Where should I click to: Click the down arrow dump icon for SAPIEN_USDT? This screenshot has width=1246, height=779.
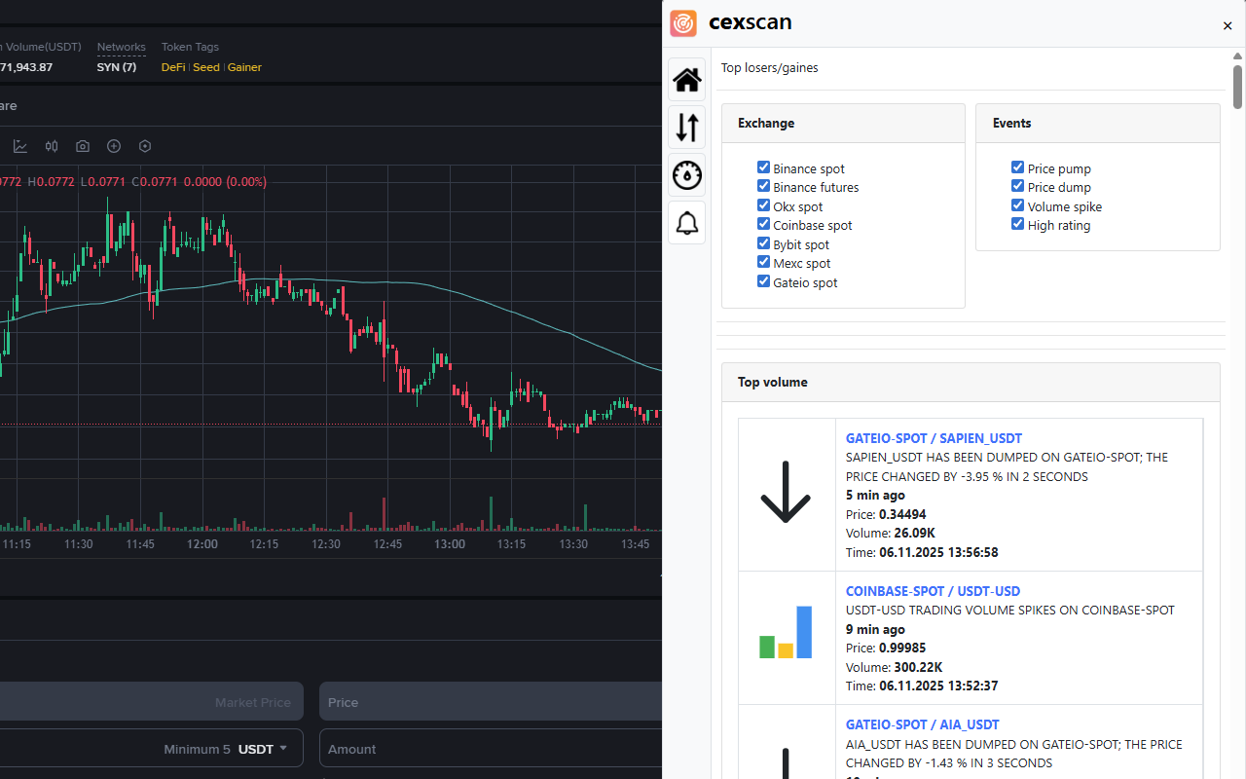(x=786, y=493)
